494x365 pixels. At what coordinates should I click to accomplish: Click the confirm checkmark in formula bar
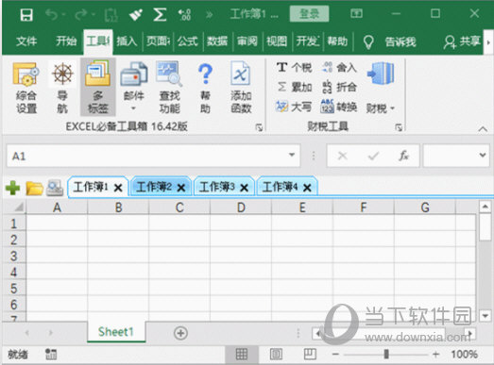(373, 156)
